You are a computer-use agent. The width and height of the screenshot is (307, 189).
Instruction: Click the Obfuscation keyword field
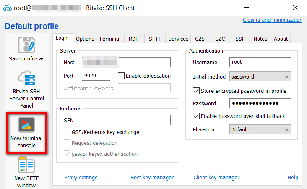(x=144, y=88)
